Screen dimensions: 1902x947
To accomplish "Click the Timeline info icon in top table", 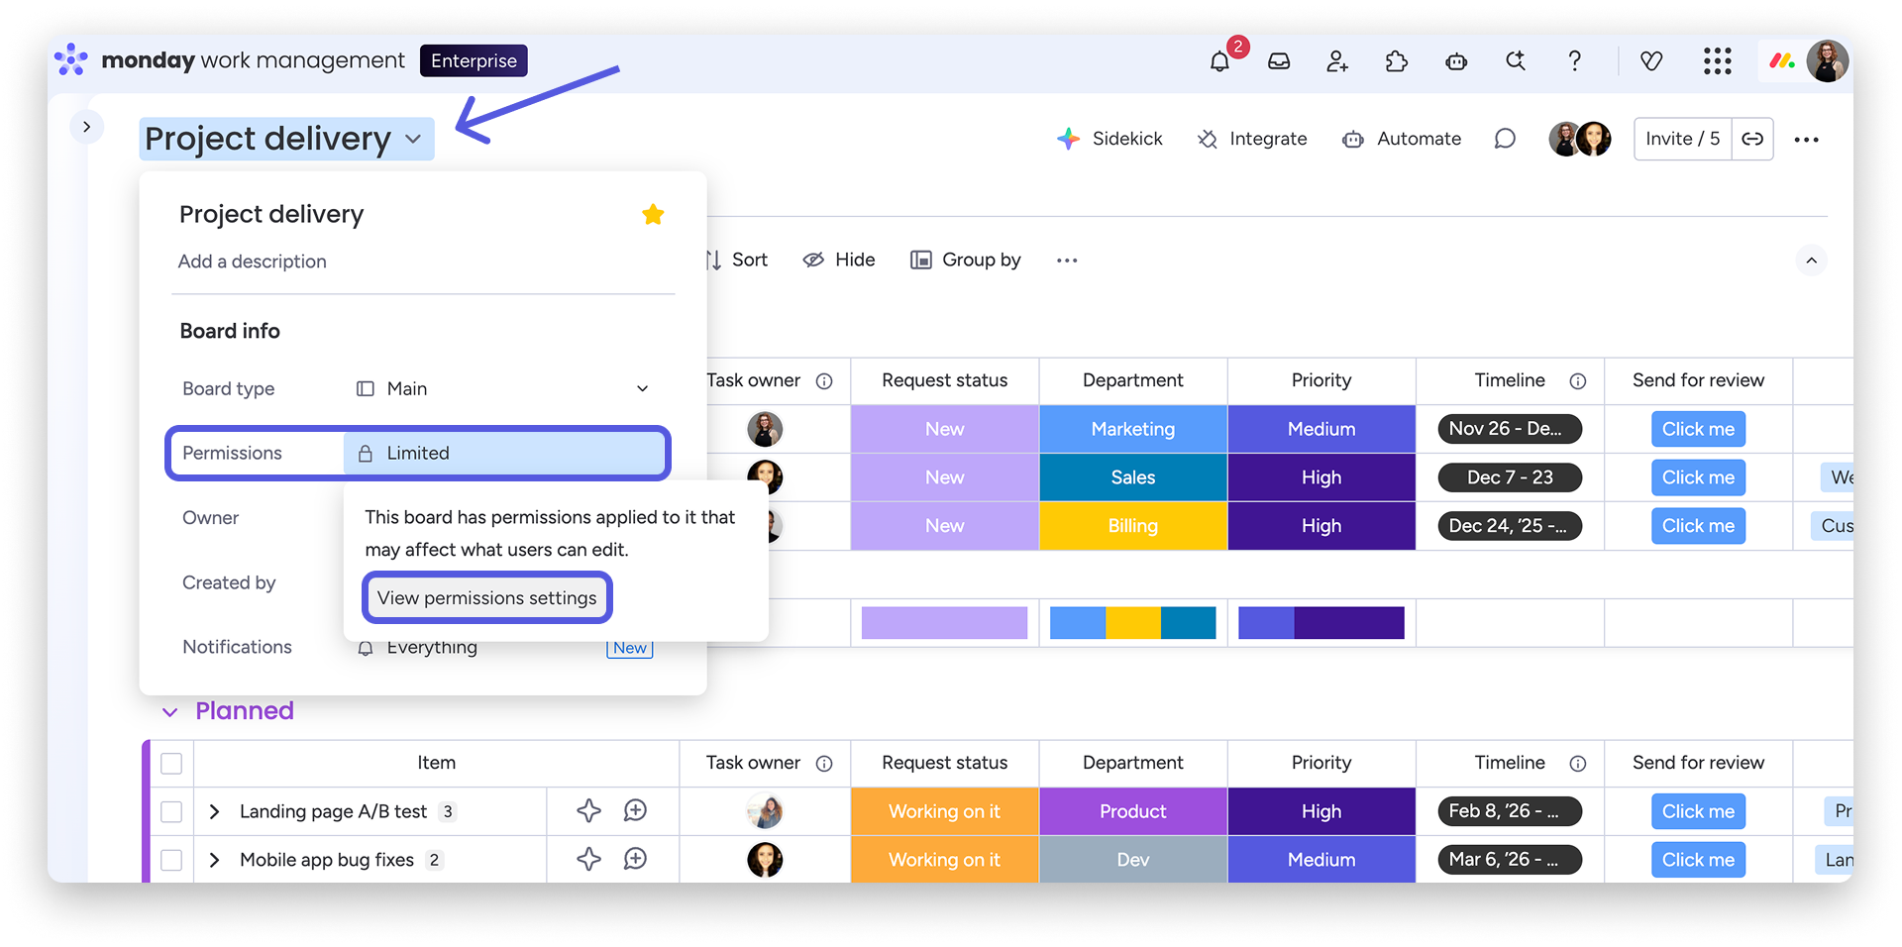I will click(x=1578, y=381).
